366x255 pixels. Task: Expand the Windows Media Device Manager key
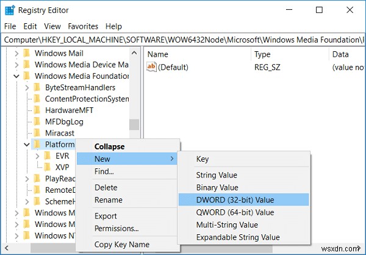click(x=16, y=65)
